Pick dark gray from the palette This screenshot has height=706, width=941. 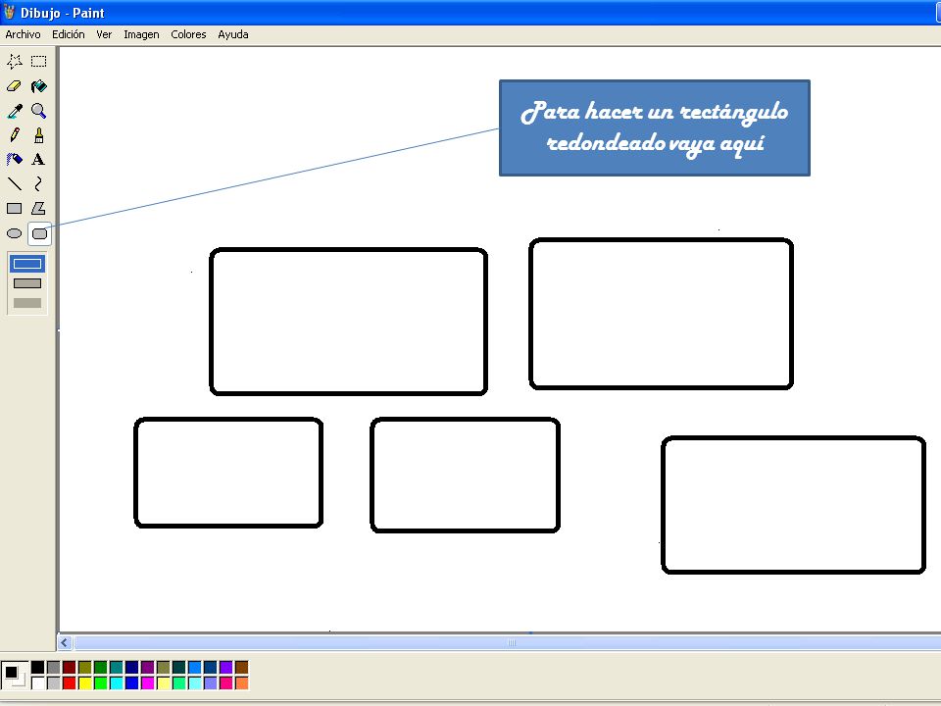53,667
